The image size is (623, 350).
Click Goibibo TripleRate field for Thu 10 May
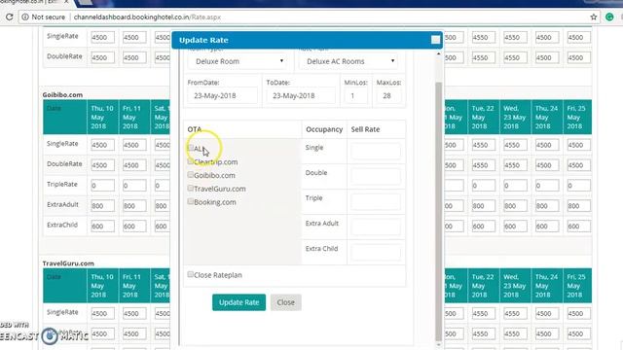(x=102, y=186)
